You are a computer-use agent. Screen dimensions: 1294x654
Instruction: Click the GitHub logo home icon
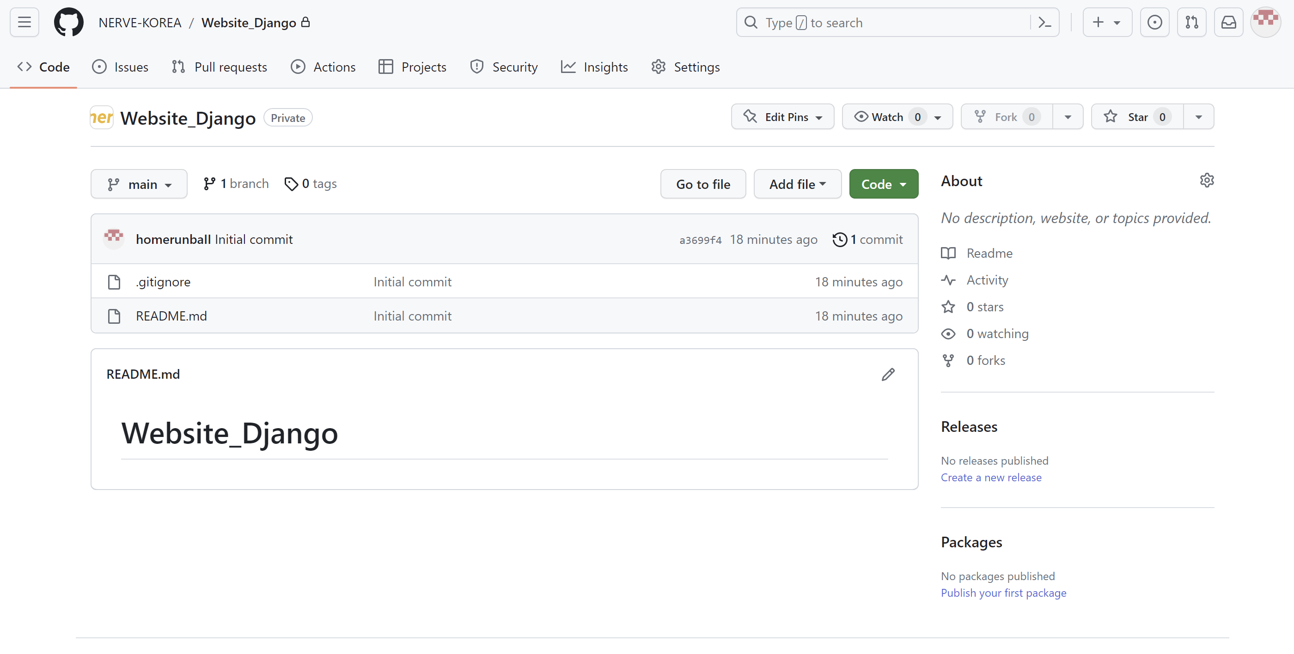[x=69, y=22]
